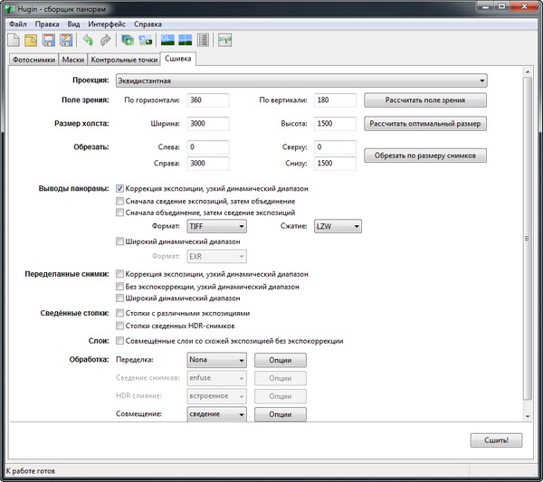Click the grey Redo arrow
This screenshot has height=482, width=543.
coord(105,40)
